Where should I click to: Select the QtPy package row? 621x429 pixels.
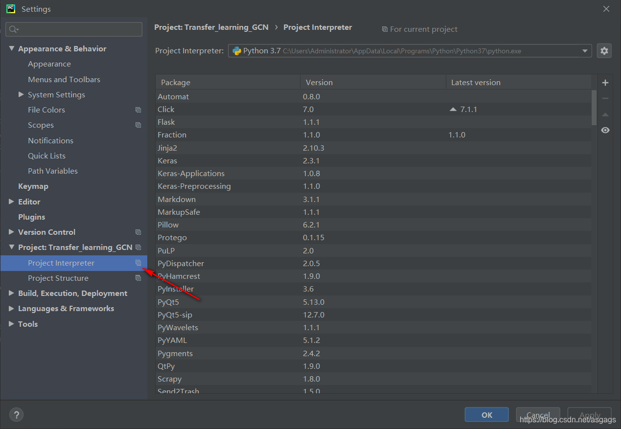pyautogui.click(x=373, y=366)
